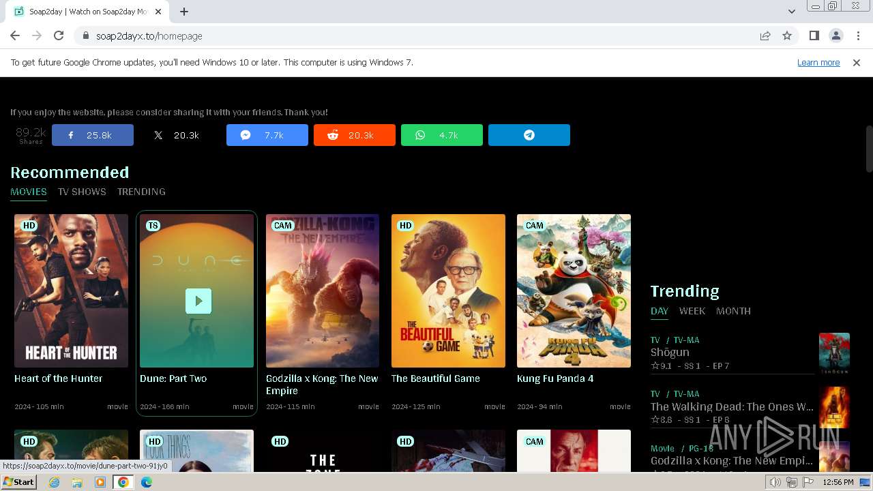The width and height of the screenshot is (873, 491).
Task: Open network status tray icon
Action: (792, 482)
